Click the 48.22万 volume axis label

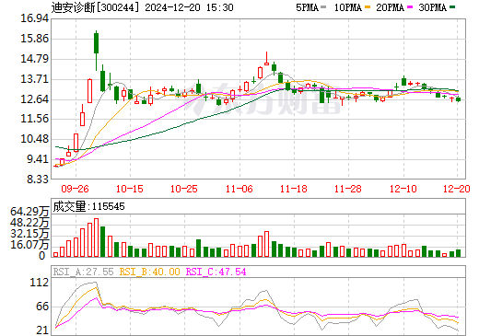[x=29, y=223]
